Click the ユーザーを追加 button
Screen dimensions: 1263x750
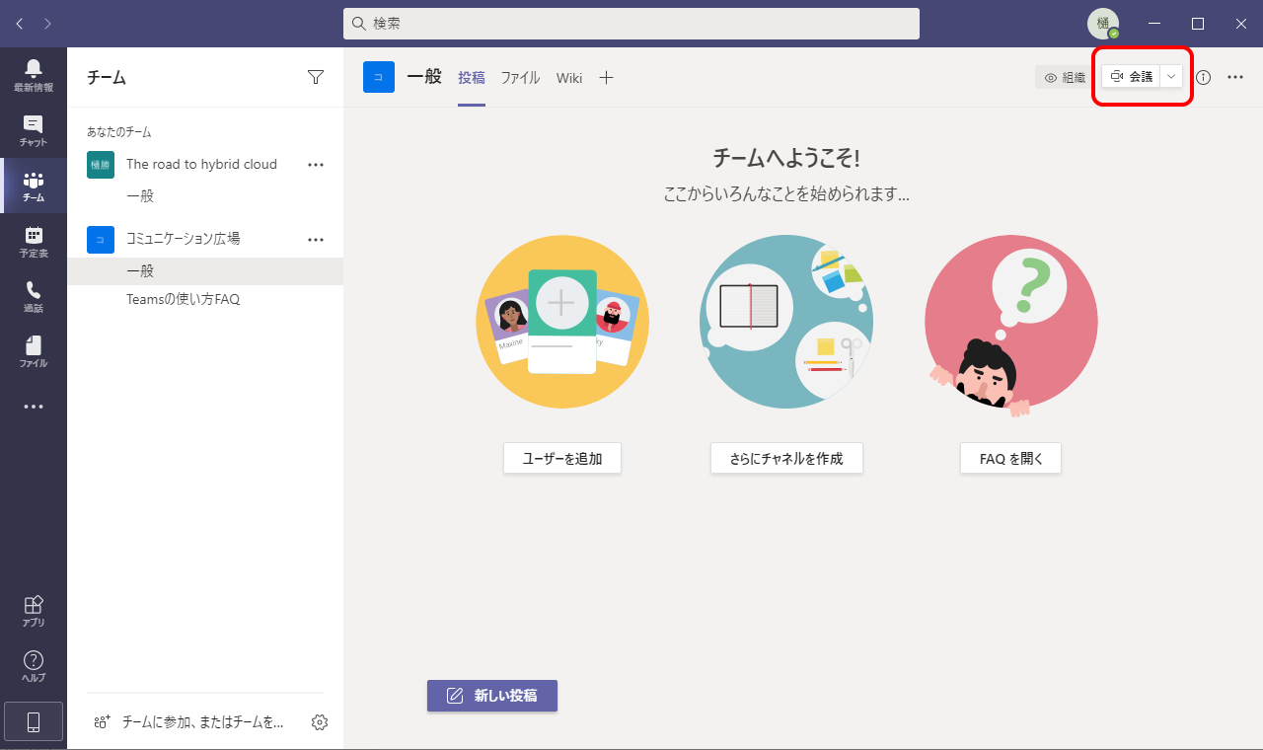pyautogui.click(x=562, y=458)
